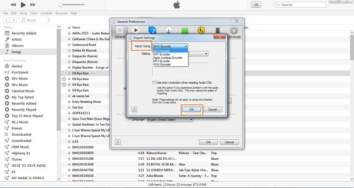Open the Controls menu
354x188 pixels.
pyautogui.click(x=46, y=13)
